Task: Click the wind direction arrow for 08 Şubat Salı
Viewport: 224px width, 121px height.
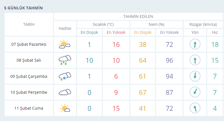Action: coord(195,60)
